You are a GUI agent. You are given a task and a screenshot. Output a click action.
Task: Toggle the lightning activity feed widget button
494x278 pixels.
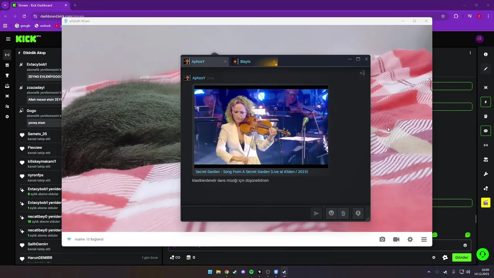click(486, 102)
